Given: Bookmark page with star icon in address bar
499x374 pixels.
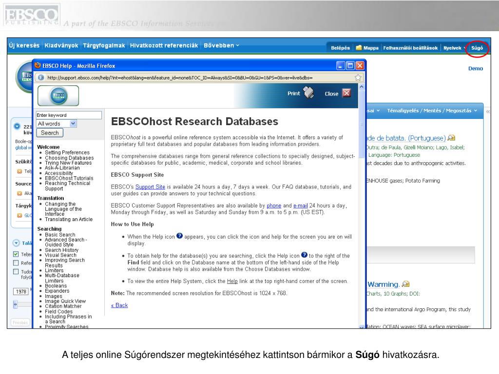Looking at the screenshot, I should pos(358,77).
